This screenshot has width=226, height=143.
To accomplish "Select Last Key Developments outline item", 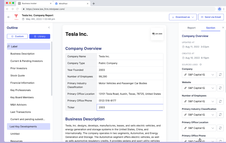I will click(x=29, y=127).
